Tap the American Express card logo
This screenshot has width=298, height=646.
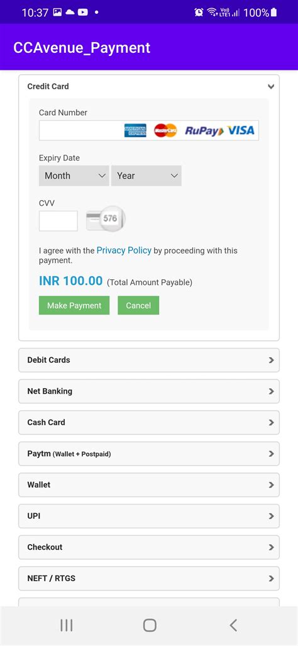click(135, 130)
